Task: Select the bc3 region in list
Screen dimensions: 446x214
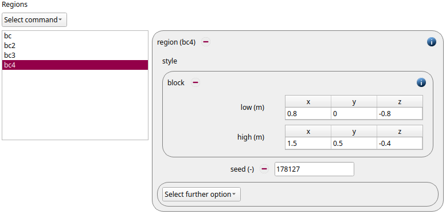Action: pyautogui.click(x=75, y=56)
